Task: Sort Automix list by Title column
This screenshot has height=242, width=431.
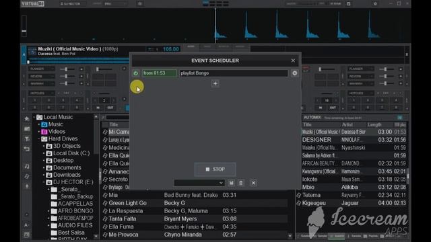Action: [307, 124]
